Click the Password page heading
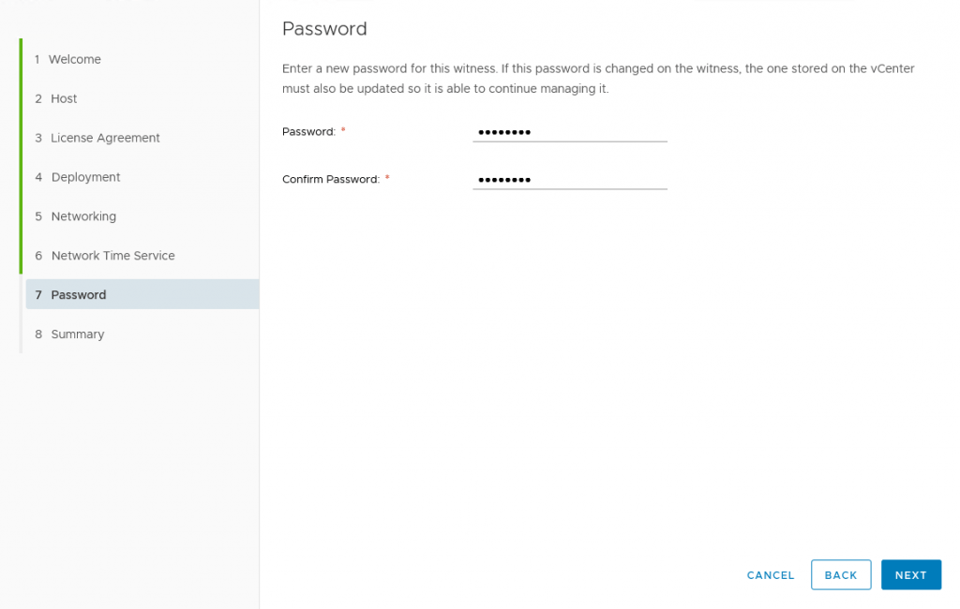960x609 pixels. 324,29
